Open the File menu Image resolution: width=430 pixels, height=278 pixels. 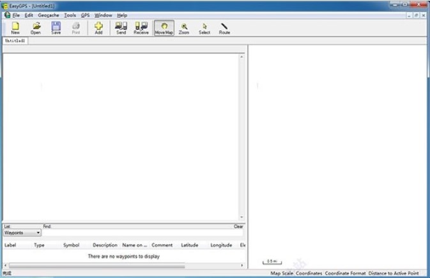pos(16,15)
